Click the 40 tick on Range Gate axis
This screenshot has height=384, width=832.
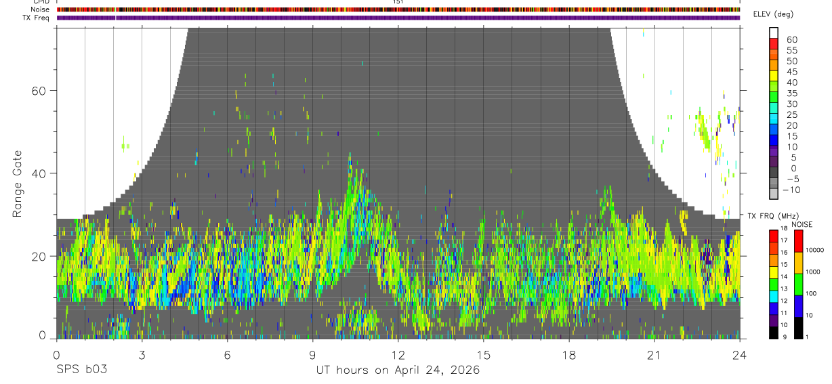(41, 173)
